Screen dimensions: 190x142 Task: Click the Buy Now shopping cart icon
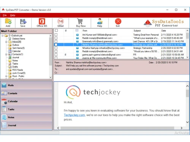point(80,21)
